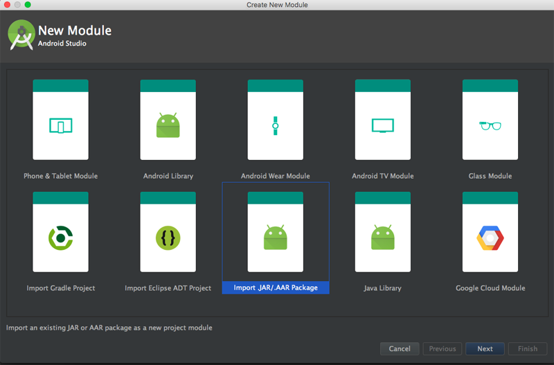Viewport: 554px width, 365px height.
Task: Click the "Import Eclipse ADT Project" label
Action: pyautogui.click(x=168, y=288)
